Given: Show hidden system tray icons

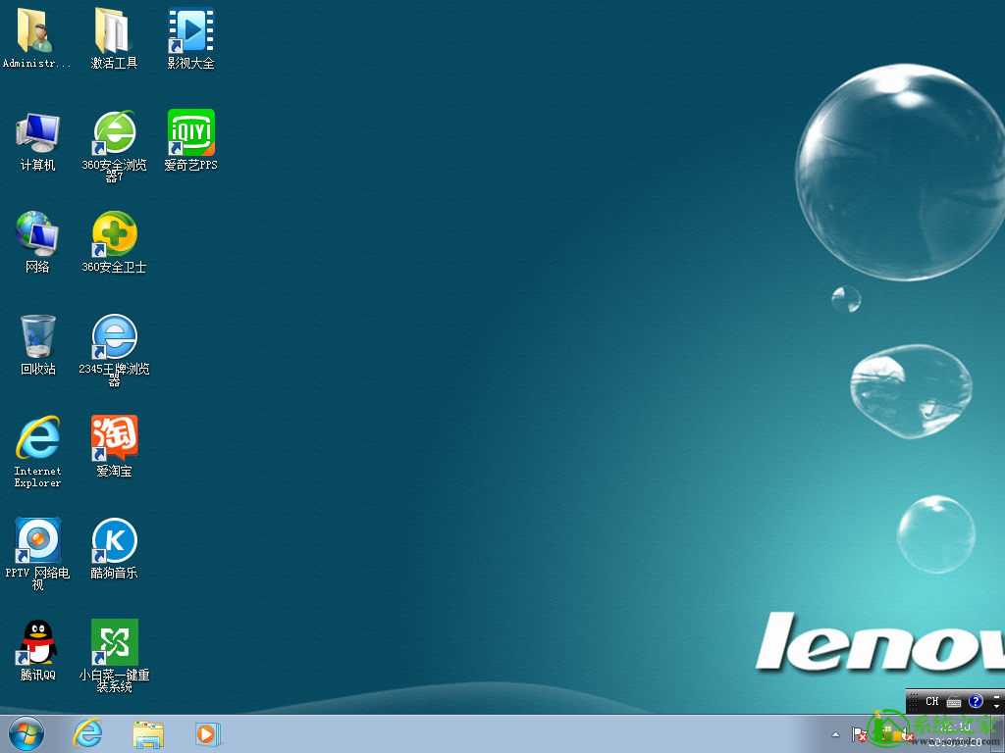Looking at the screenshot, I should click(835, 733).
